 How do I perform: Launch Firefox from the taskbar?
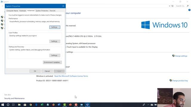(53, 105)
